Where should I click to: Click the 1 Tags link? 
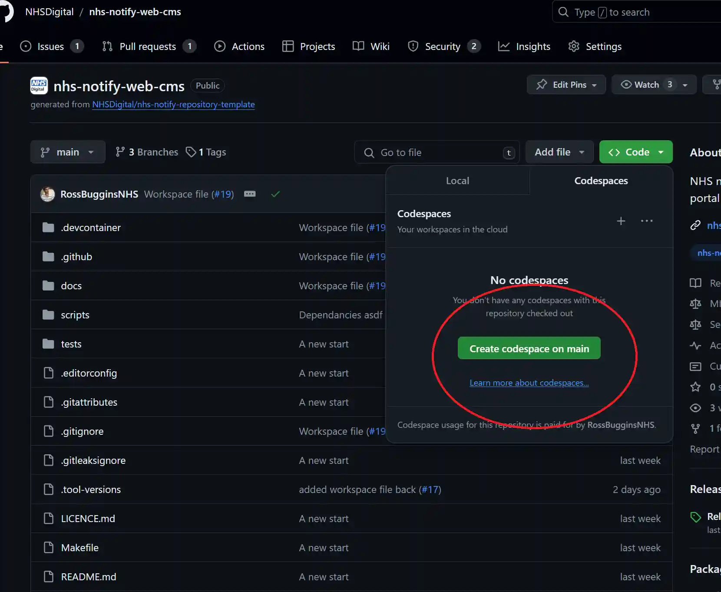coord(206,152)
